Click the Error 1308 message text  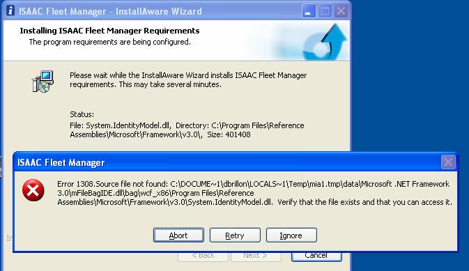coord(254,193)
